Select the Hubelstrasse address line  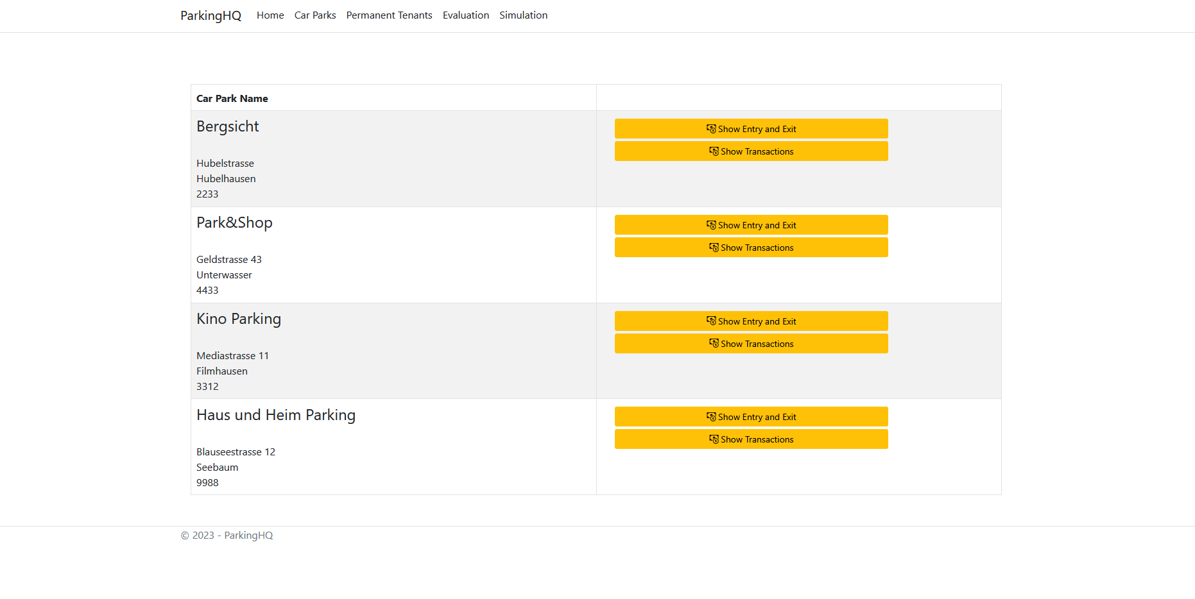(225, 164)
